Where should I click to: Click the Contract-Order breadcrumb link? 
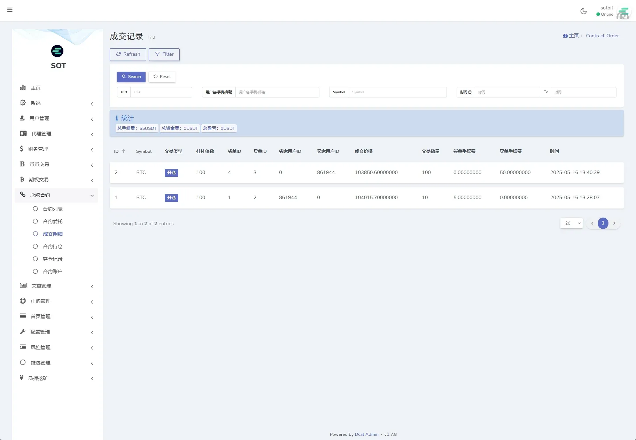pos(602,36)
